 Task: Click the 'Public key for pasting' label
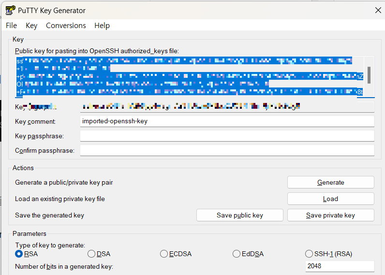tap(97, 51)
